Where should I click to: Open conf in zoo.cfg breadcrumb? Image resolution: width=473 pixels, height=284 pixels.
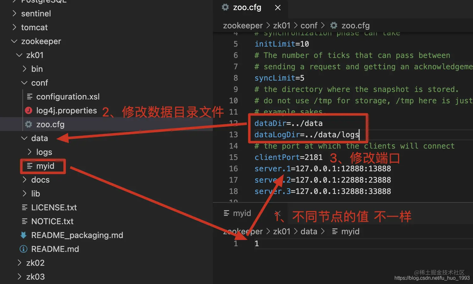coord(309,25)
